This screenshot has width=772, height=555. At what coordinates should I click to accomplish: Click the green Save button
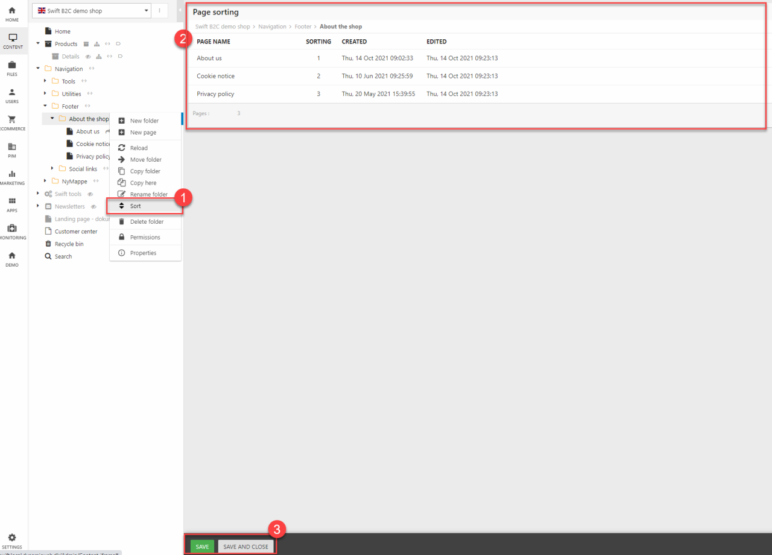click(x=202, y=547)
